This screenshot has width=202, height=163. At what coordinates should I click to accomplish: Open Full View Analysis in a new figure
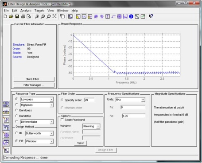click(x=62, y=16)
